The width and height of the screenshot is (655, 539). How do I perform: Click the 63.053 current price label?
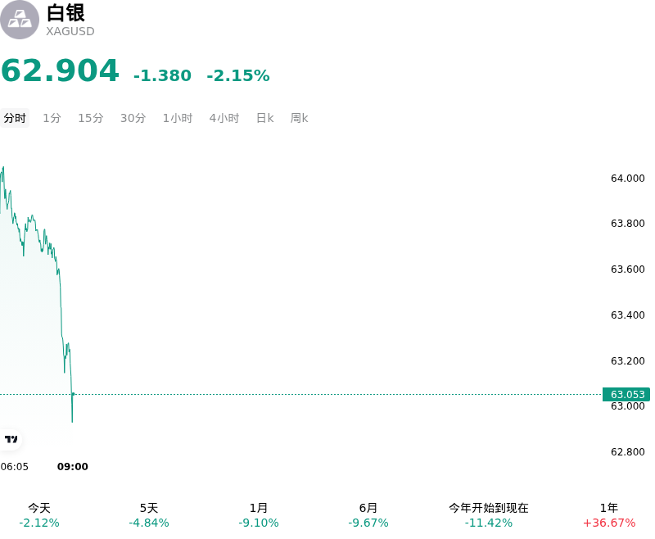tap(626, 394)
